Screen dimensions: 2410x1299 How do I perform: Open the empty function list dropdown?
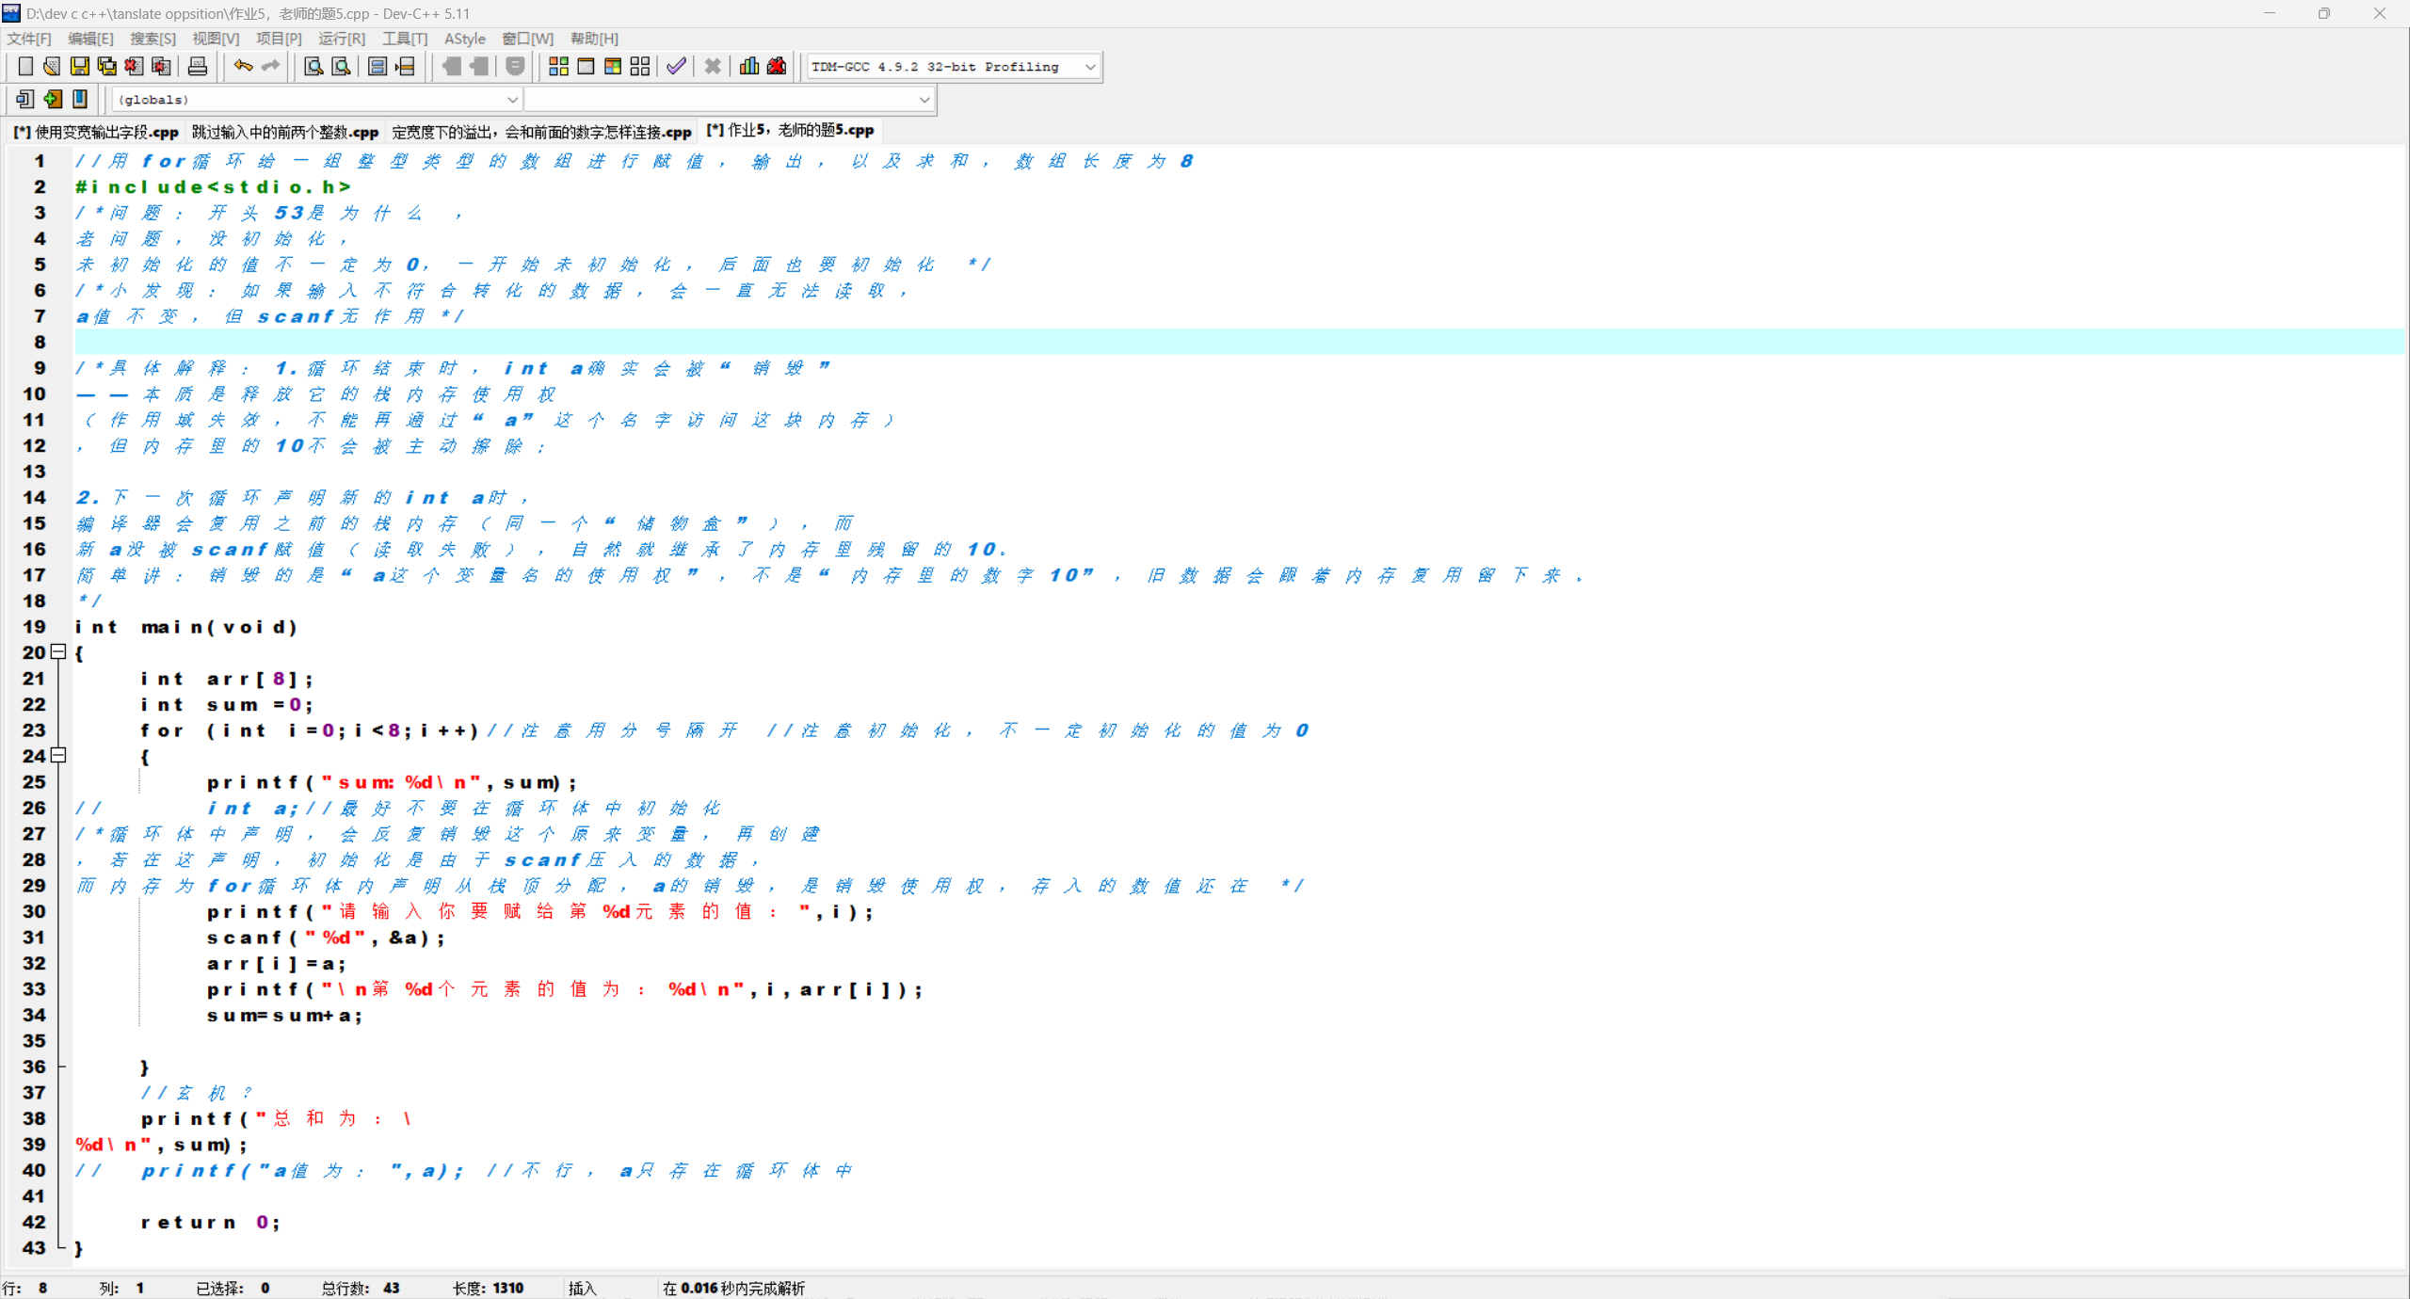click(924, 100)
